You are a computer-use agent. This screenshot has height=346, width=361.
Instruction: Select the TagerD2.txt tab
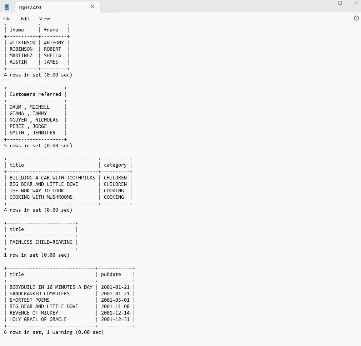50,7
